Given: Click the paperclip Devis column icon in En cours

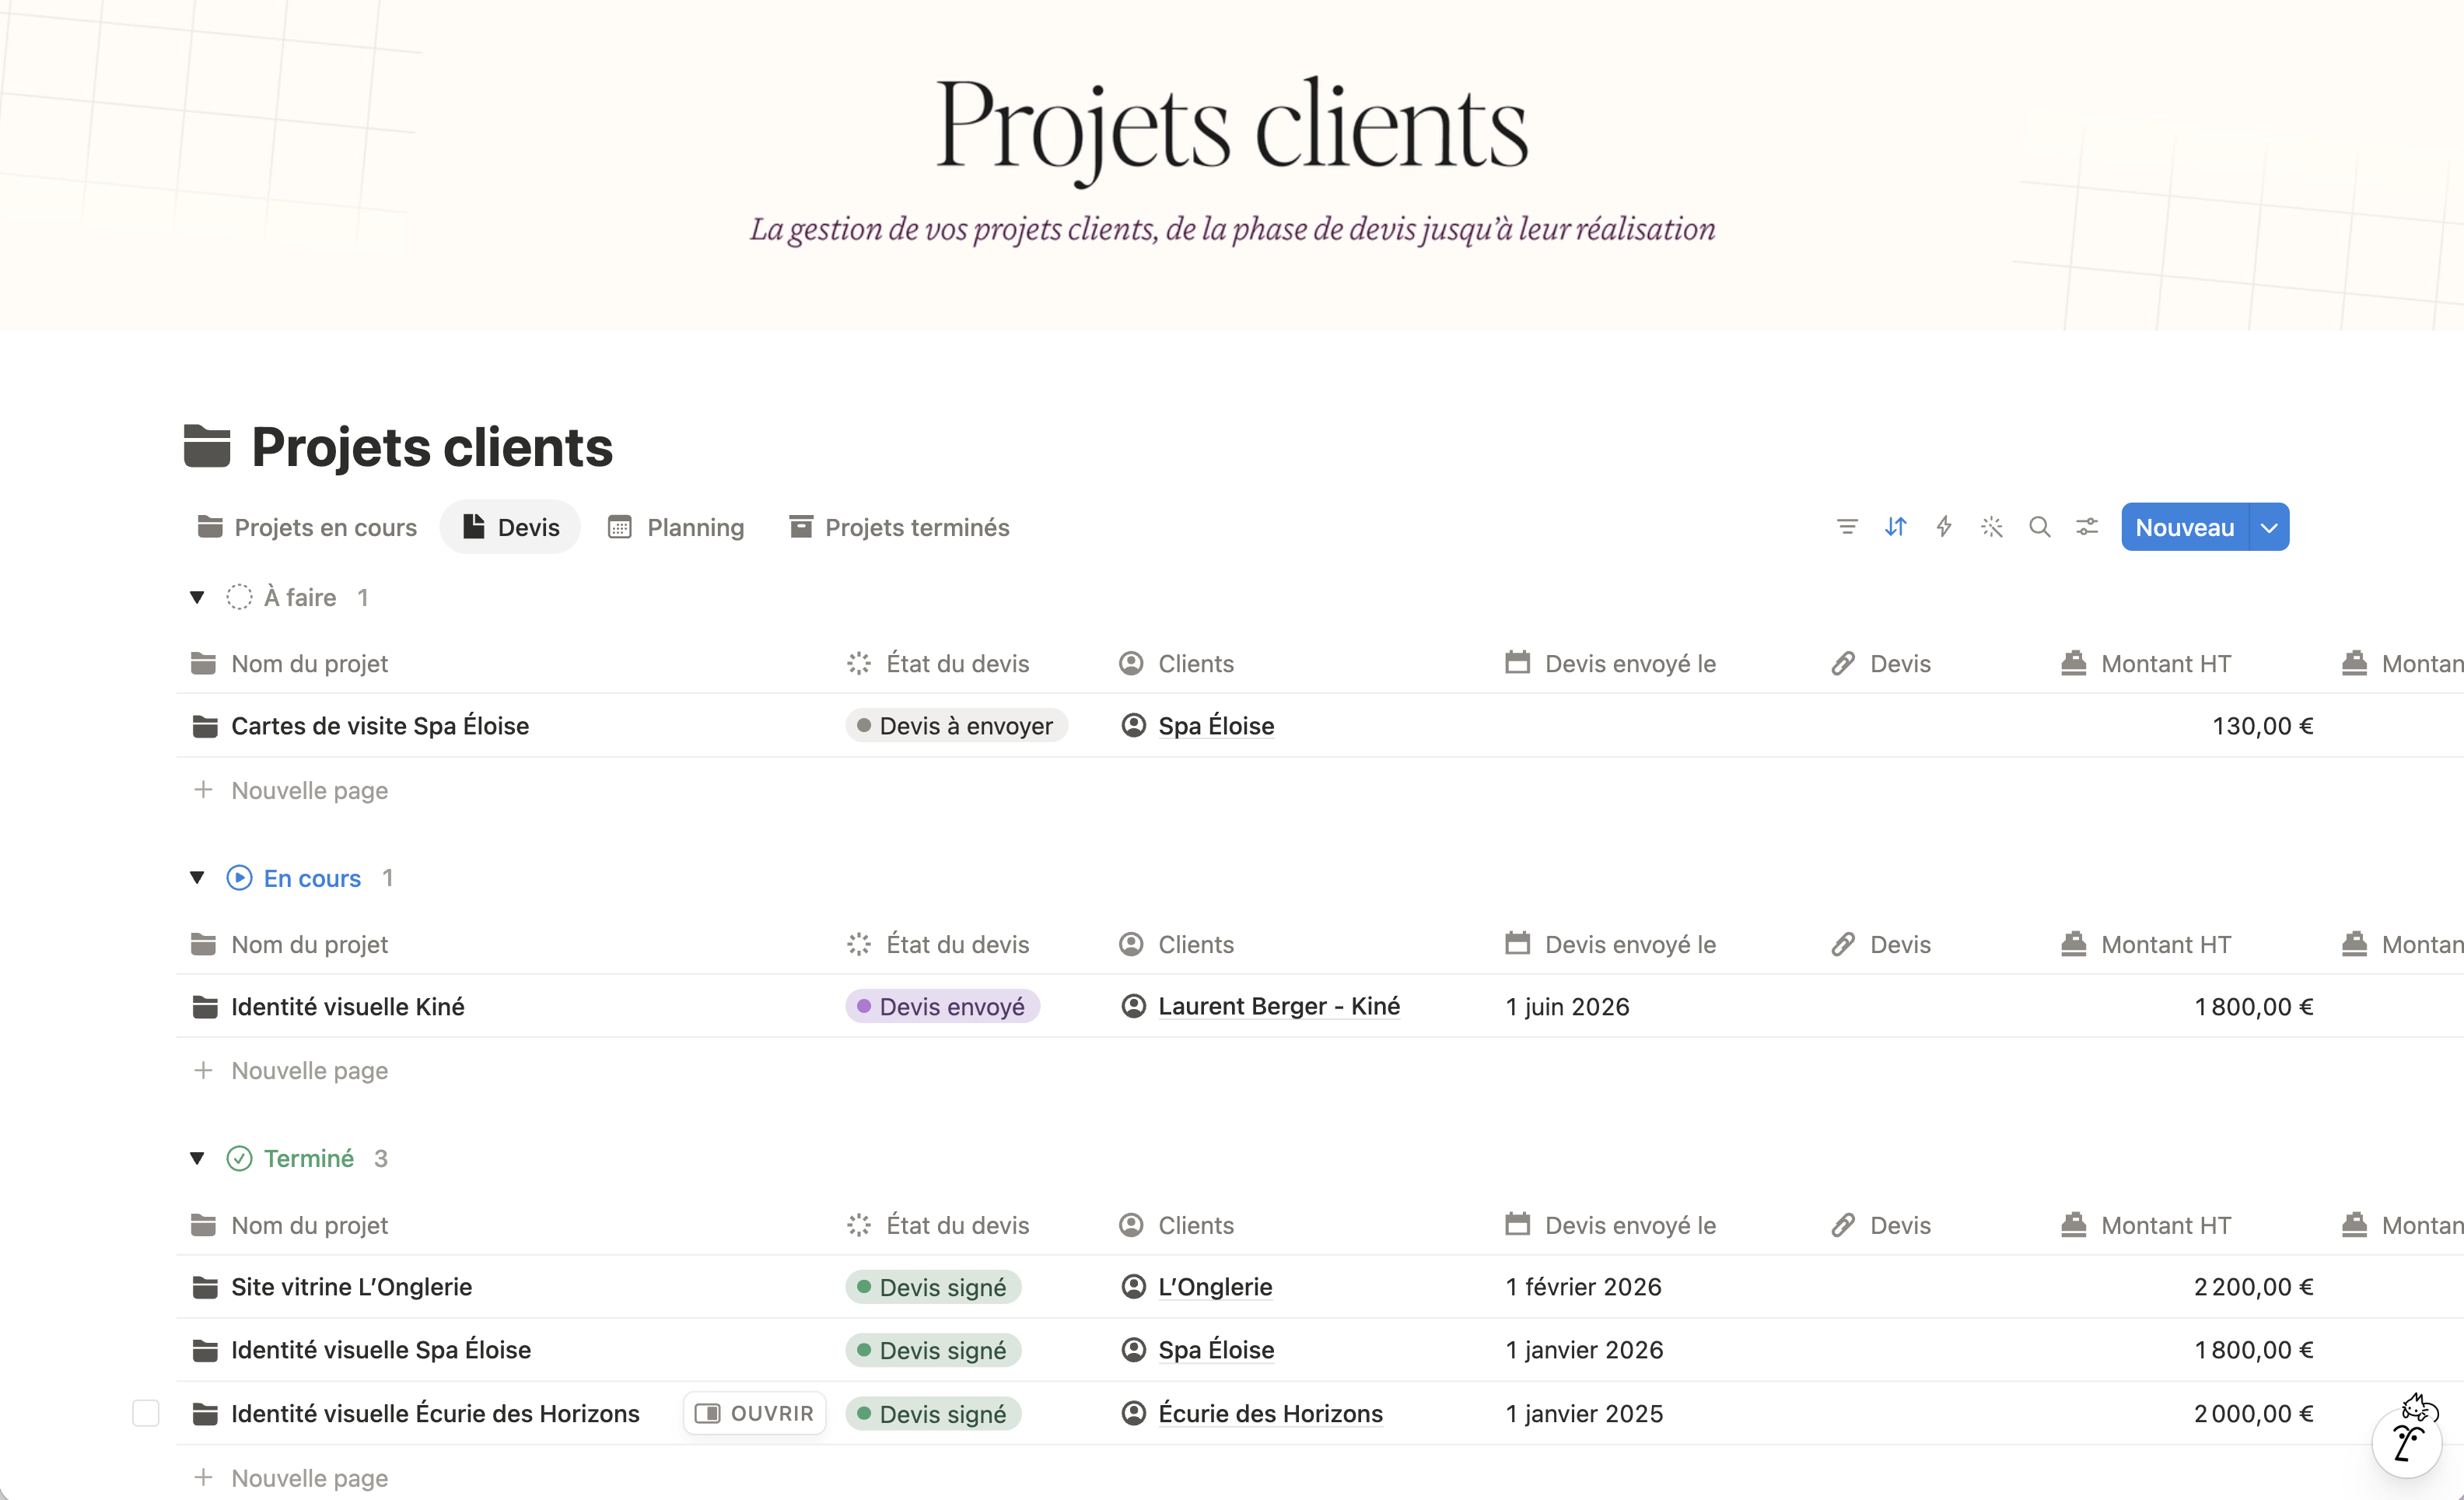Looking at the screenshot, I should pos(1843,944).
